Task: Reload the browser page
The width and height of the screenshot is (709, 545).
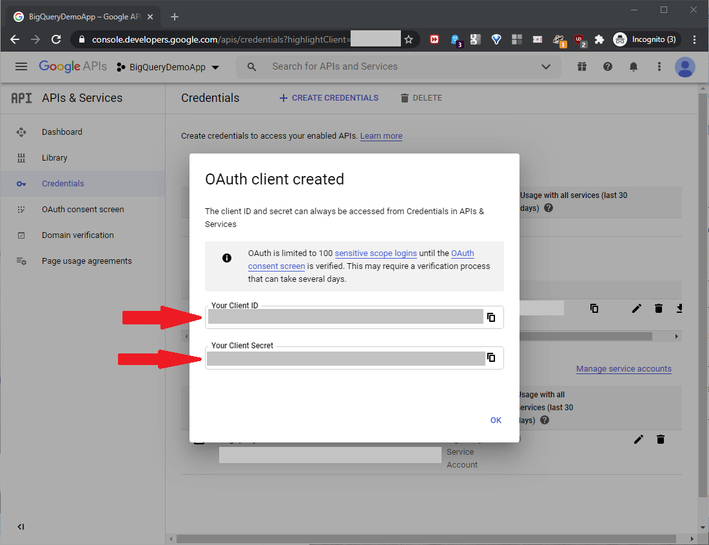Action: [x=56, y=40]
